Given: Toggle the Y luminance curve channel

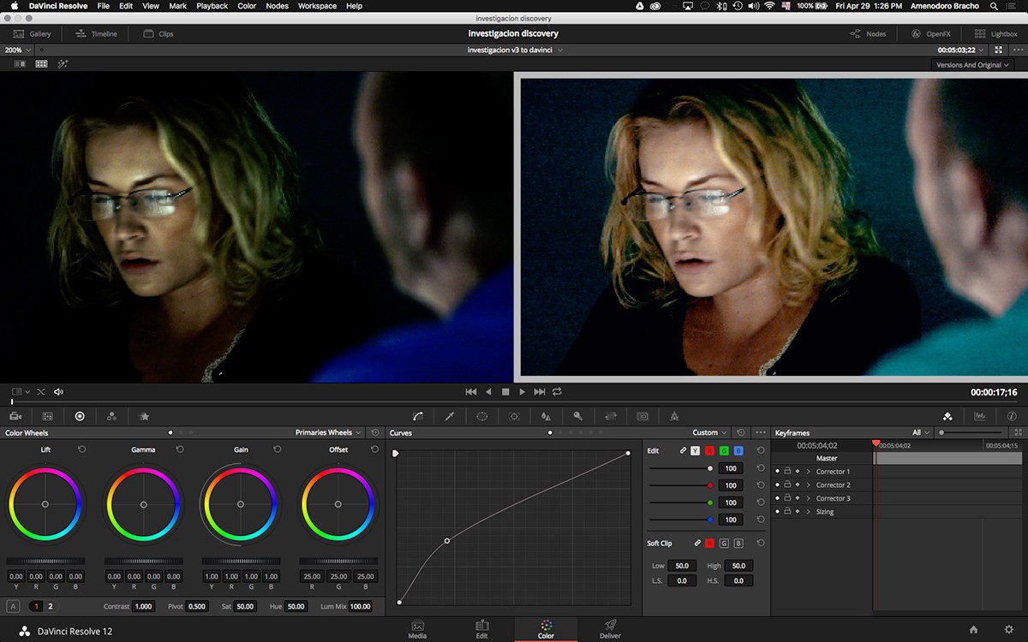Looking at the screenshot, I should (695, 450).
